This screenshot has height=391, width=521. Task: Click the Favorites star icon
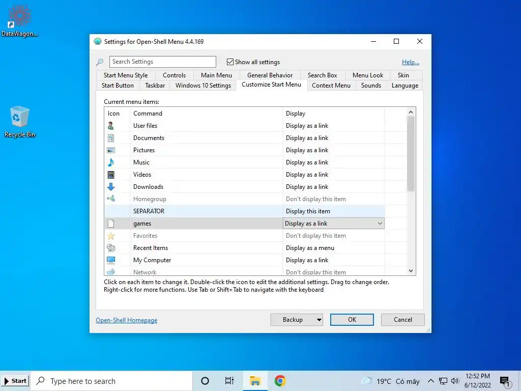click(110, 236)
